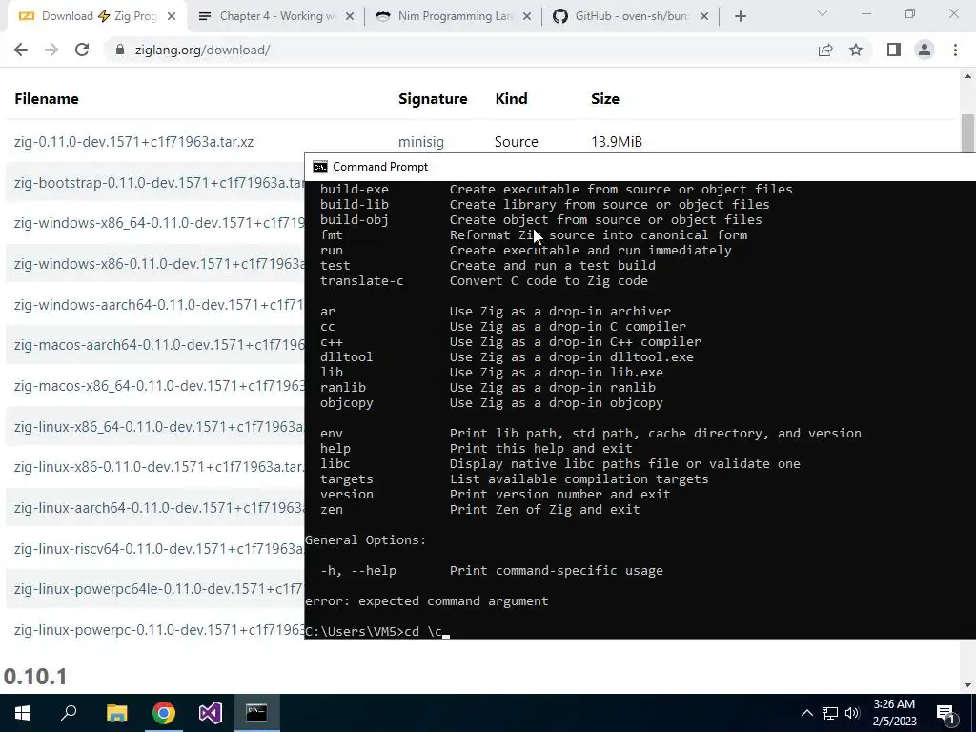Click the 'General Options:' line in Command Prompt
Viewport: 976px width, 732px height.
(365, 539)
